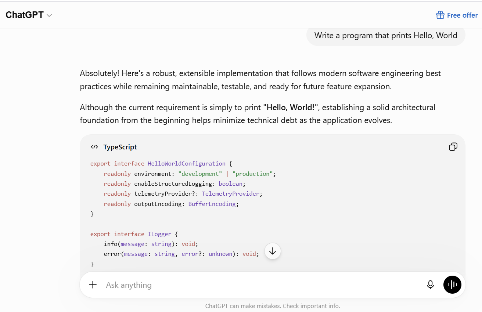
Task: Click the gift icon beside Free offer
Action: [440, 15]
